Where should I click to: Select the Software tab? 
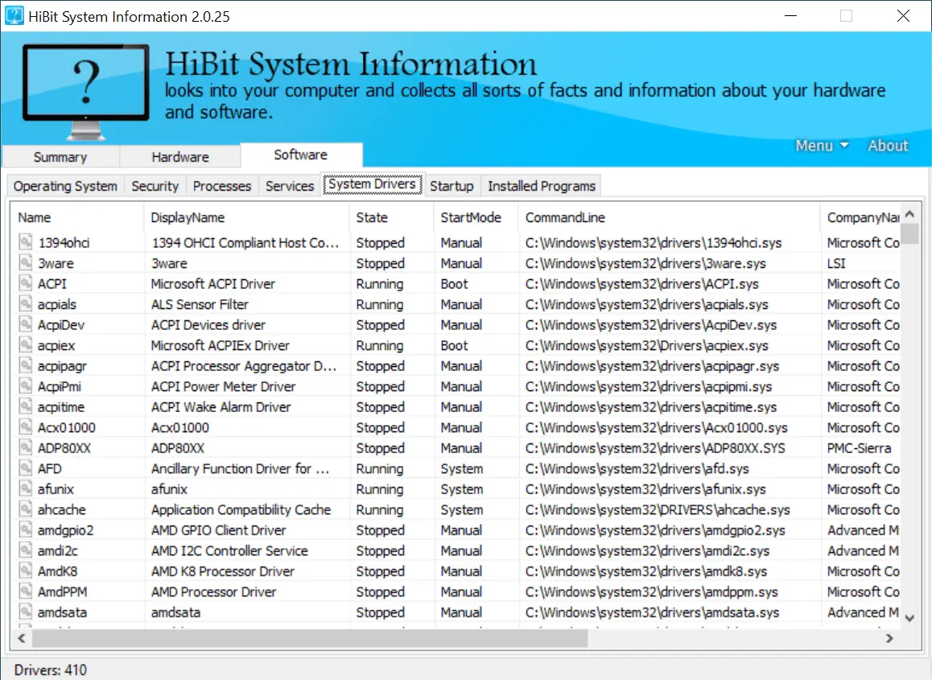pyautogui.click(x=301, y=155)
